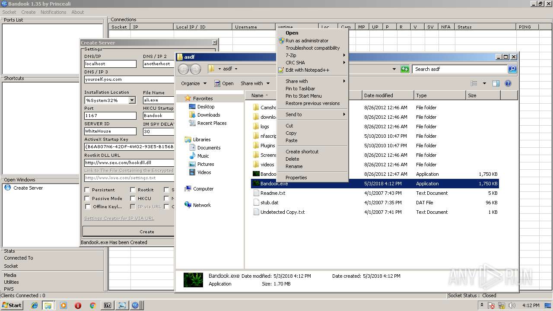
Task: Enable the HKCU checkbox
Action: [133, 198]
